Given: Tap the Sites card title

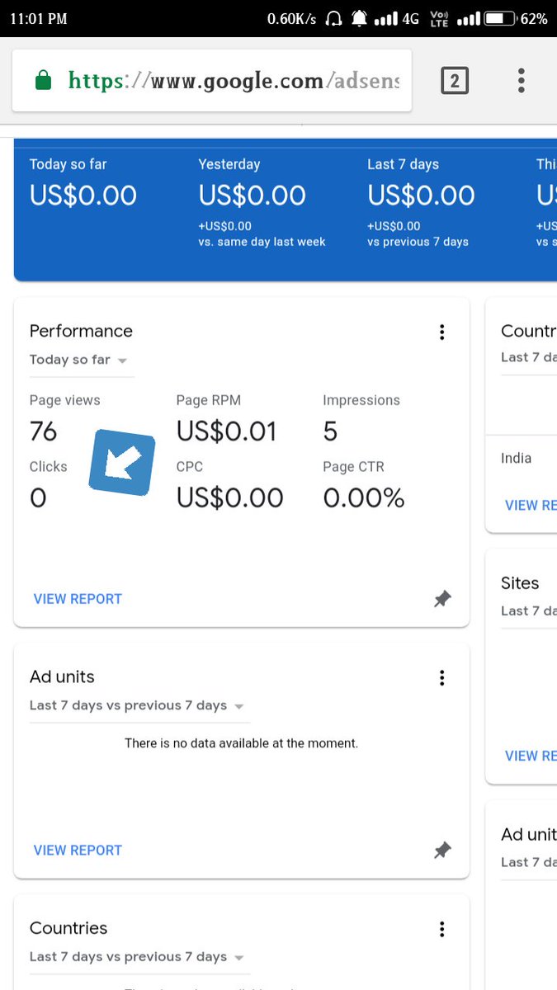Looking at the screenshot, I should click(x=520, y=583).
